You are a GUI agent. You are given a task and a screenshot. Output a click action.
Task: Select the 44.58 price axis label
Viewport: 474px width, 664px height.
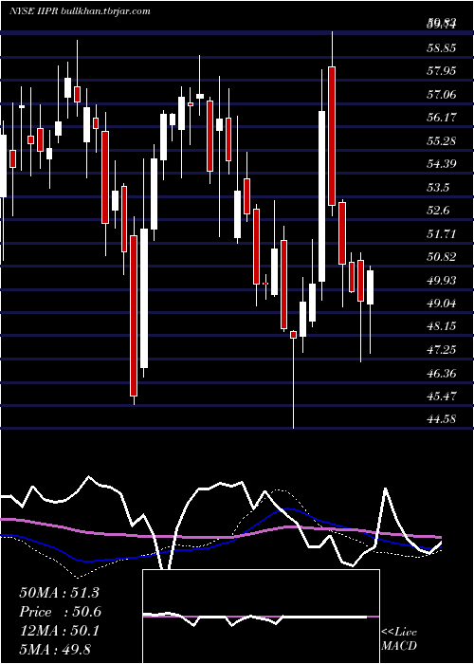[442, 419]
